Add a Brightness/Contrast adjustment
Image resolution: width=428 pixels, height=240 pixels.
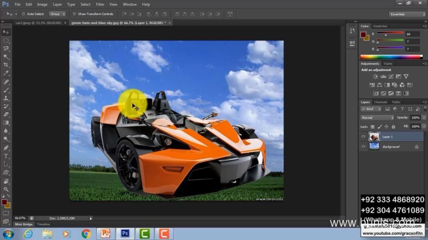click(x=375, y=76)
